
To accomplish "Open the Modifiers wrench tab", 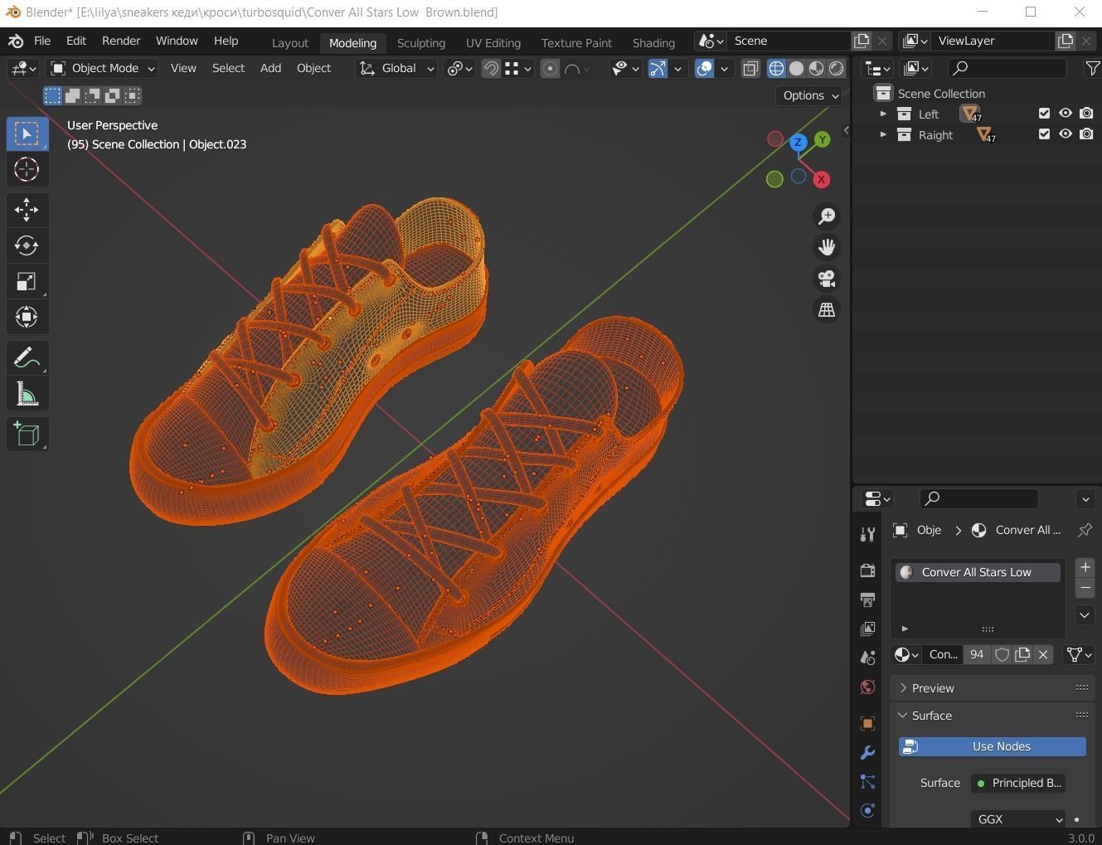I will click(867, 752).
